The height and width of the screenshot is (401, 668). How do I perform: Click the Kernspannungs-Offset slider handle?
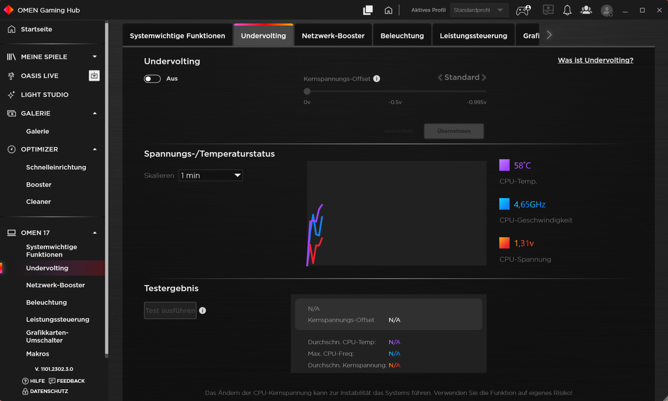point(307,91)
